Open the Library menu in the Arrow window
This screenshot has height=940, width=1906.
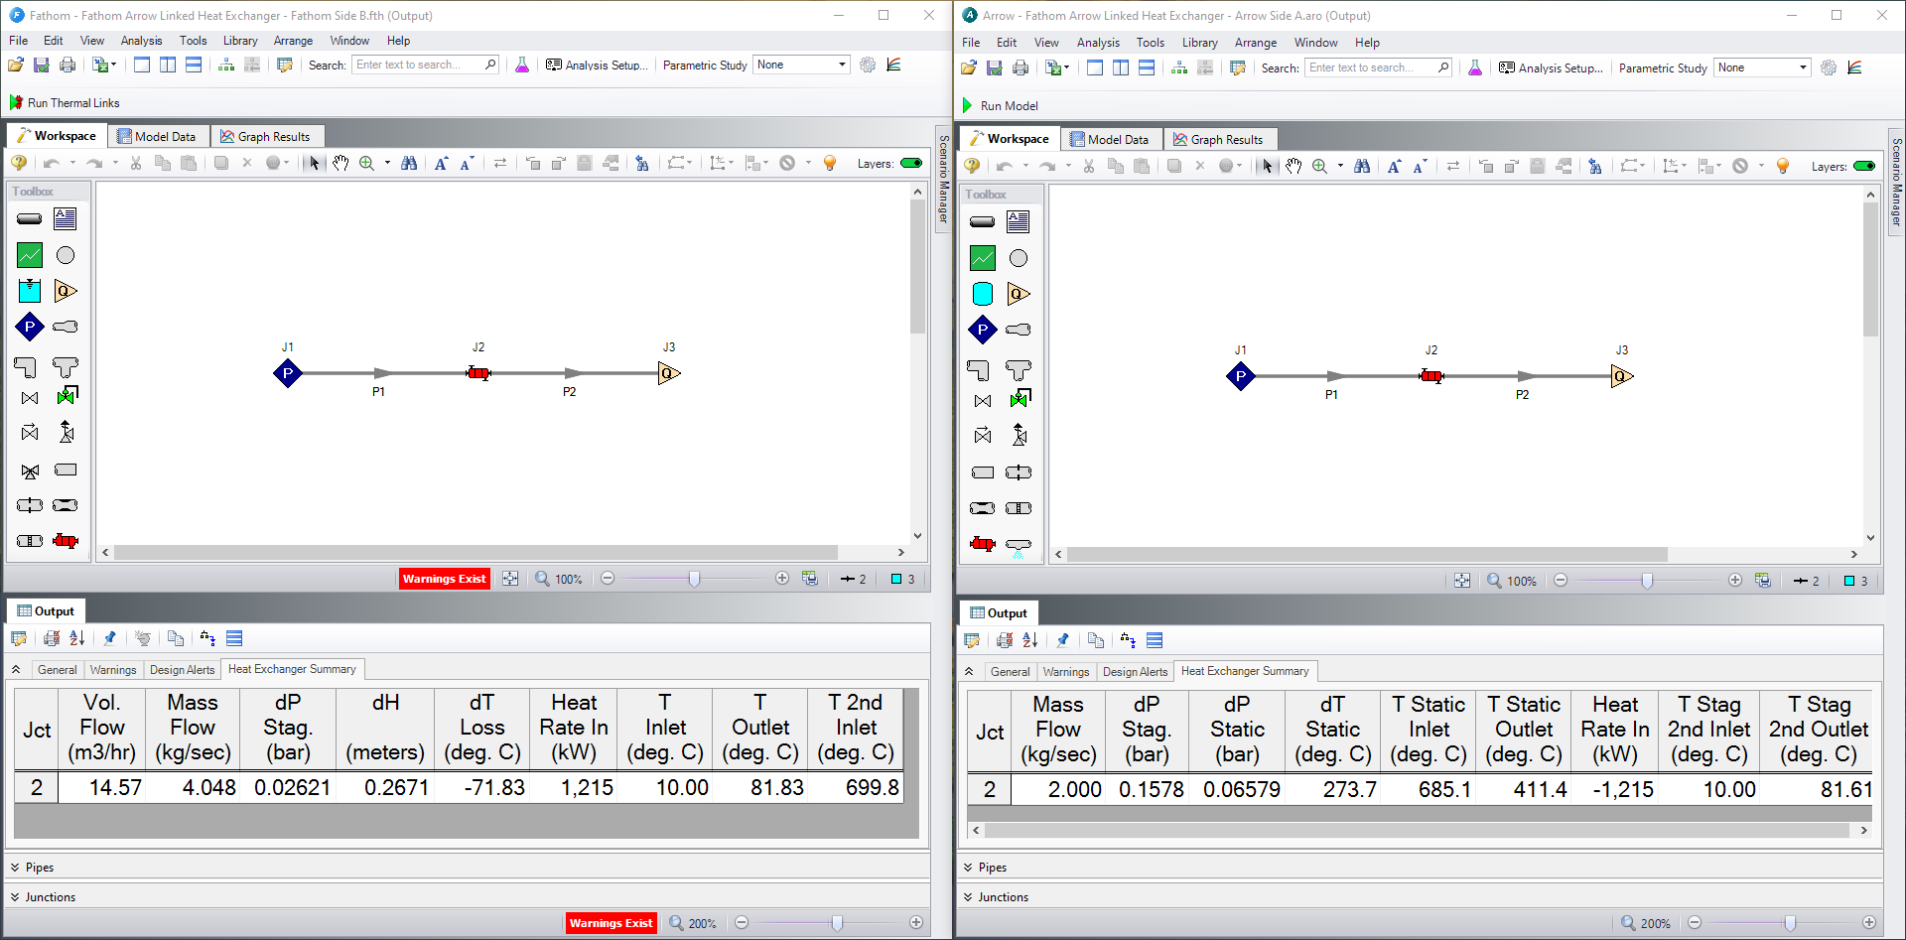1199,43
